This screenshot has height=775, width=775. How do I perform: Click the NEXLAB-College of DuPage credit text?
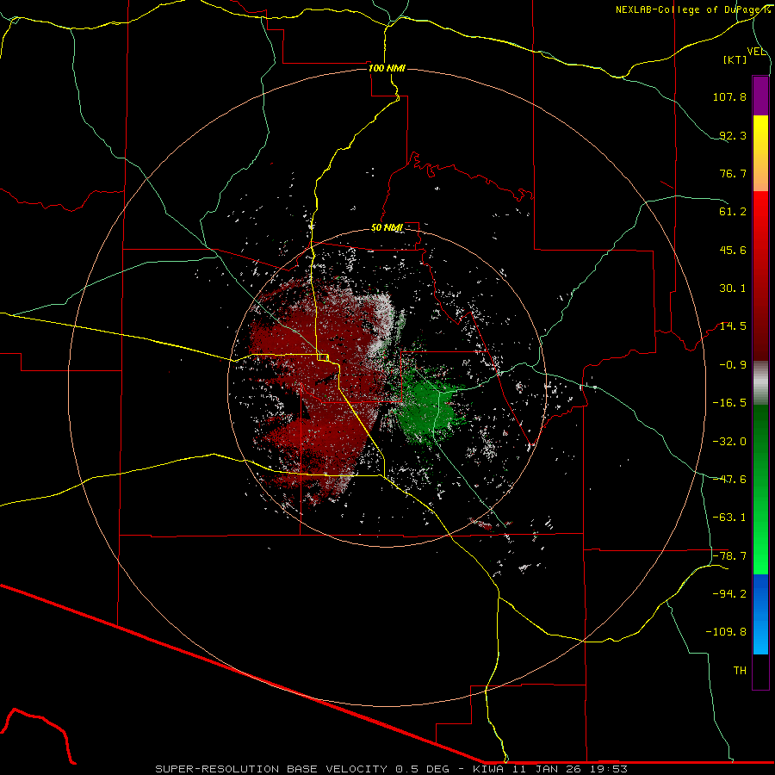693,9
